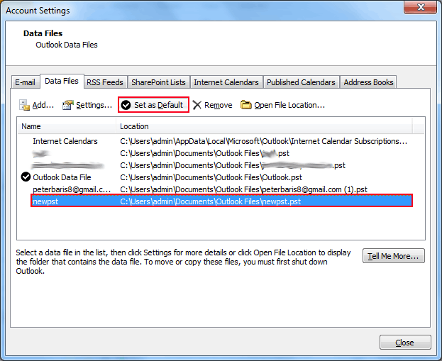Select the peterbaris8@gmail.c... data file name
Image resolution: width=442 pixels, height=361 pixels.
(x=72, y=189)
